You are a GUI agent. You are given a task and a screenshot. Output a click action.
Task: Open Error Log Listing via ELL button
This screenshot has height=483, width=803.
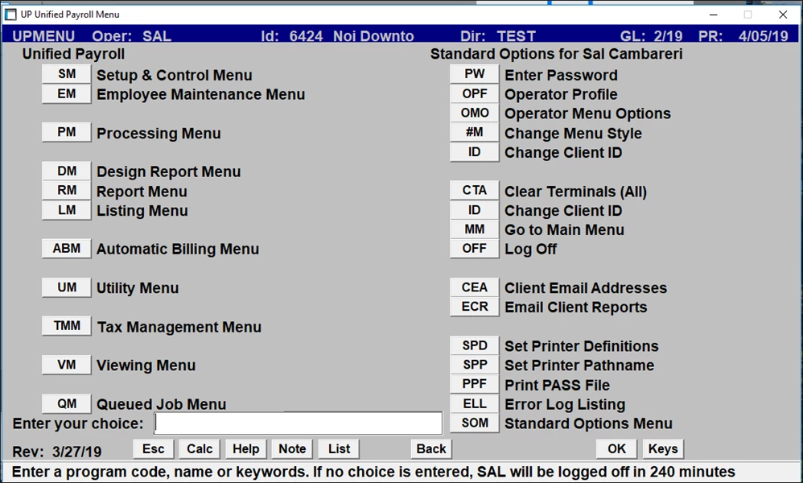[475, 403]
